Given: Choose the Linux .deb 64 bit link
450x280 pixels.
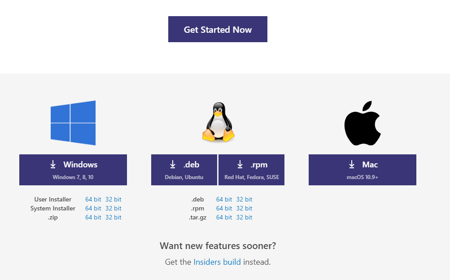Looking at the screenshot, I should (224, 199).
